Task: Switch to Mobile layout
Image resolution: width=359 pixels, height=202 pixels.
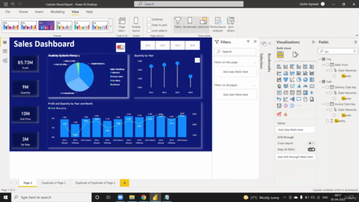Action: pos(136,25)
